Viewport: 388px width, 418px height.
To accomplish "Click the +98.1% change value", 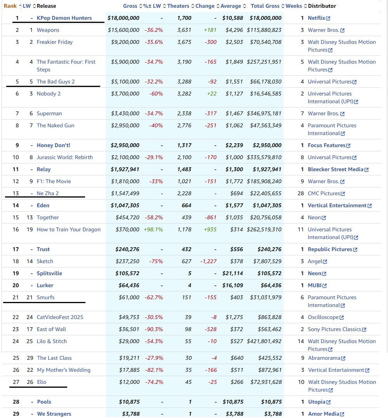I will 153,229.
